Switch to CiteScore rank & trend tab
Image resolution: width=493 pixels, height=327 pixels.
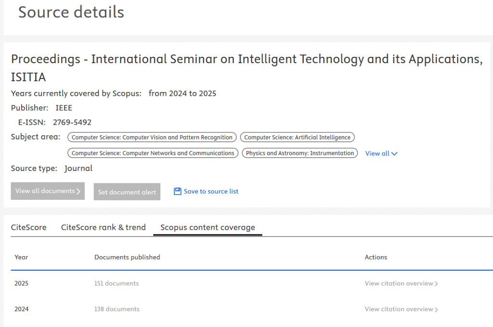tap(103, 227)
